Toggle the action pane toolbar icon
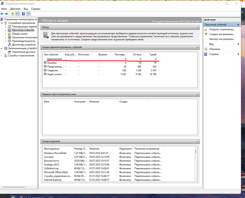The width and height of the screenshot is (245, 198). [28, 14]
